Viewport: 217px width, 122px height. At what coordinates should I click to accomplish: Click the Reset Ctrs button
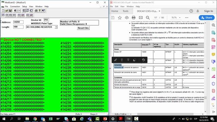tap(83, 28)
